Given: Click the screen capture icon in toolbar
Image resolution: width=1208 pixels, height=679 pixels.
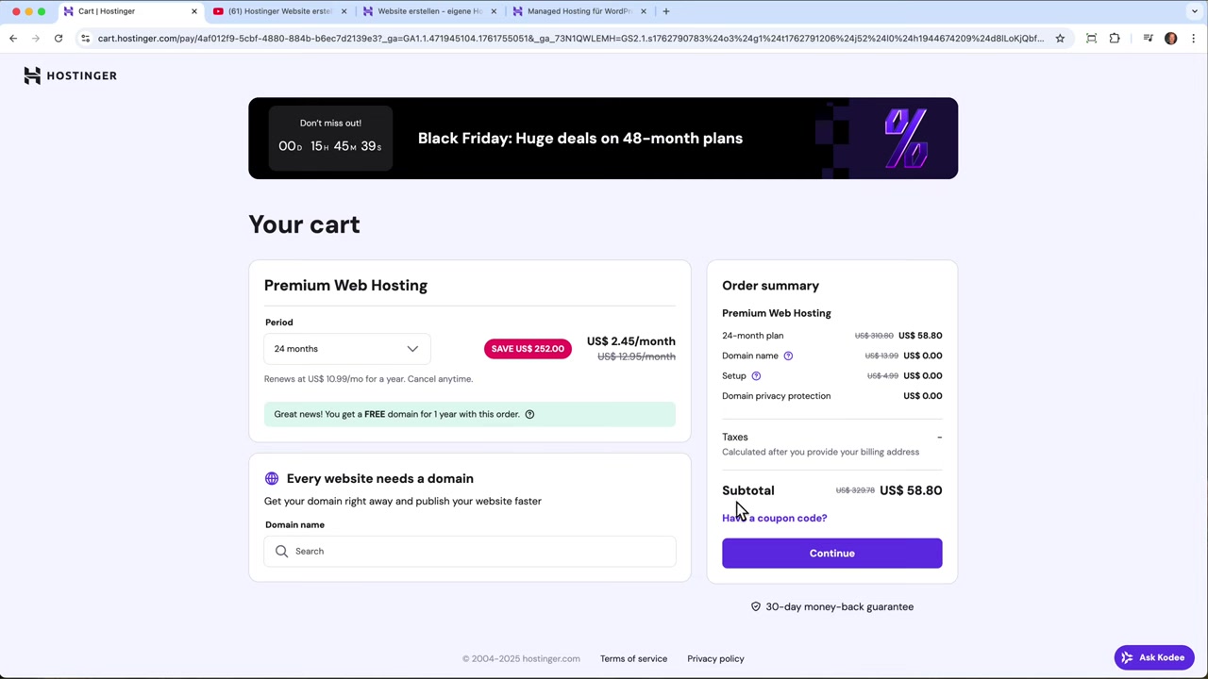Looking at the screenshot, I should 1092,39.
